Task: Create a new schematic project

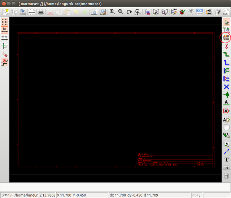Action: [5, 12]
